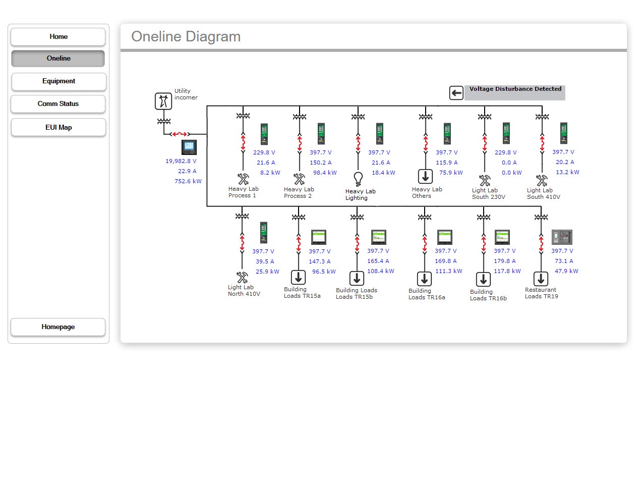643x480 pixels.
Task: Click the Building Loads TR16b meter icon
Action: [502, 237]
